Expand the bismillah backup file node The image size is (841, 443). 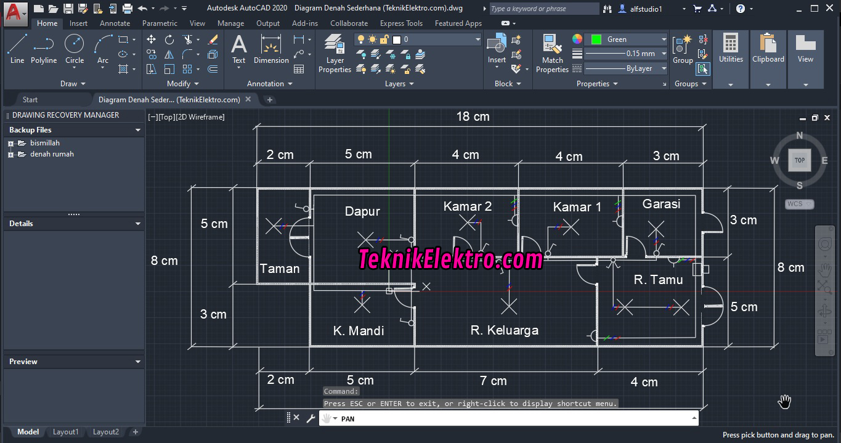[x=10, y=144]
